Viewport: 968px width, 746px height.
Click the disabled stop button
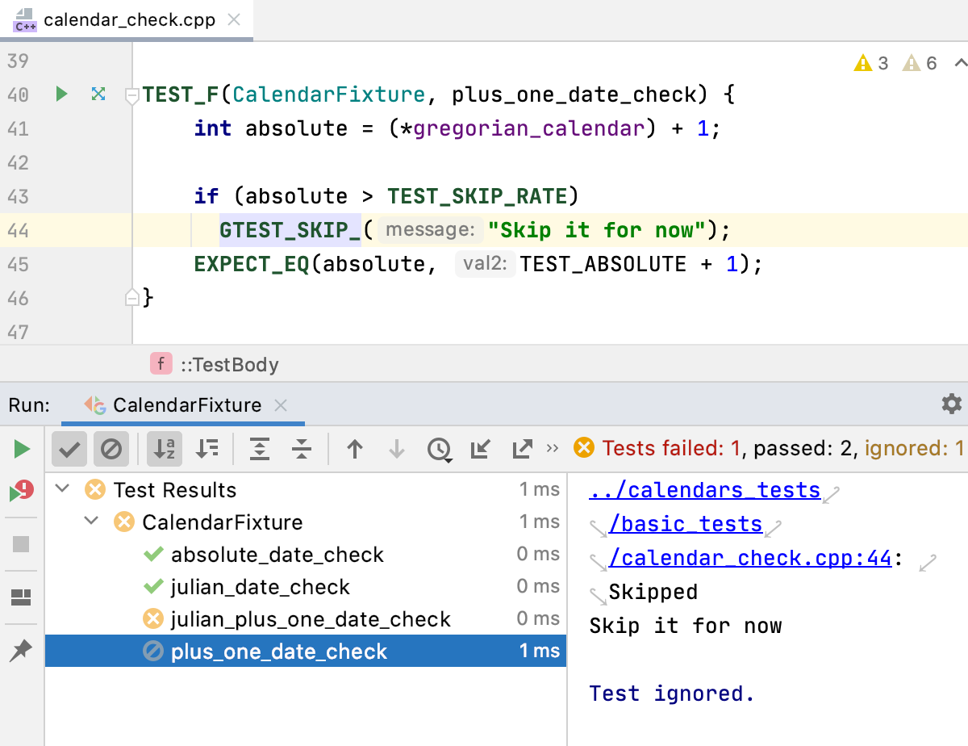[22, 544]
